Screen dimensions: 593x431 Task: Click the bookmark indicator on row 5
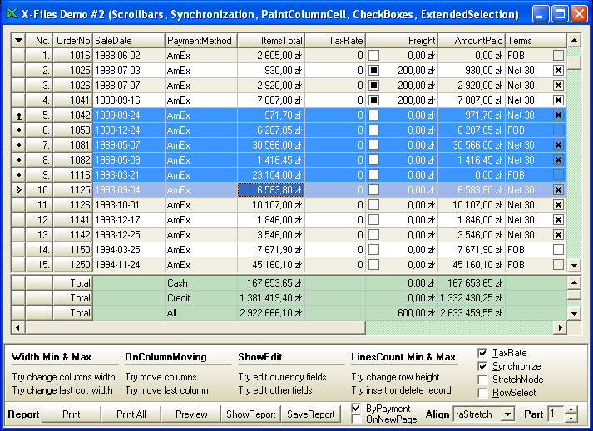19,115
